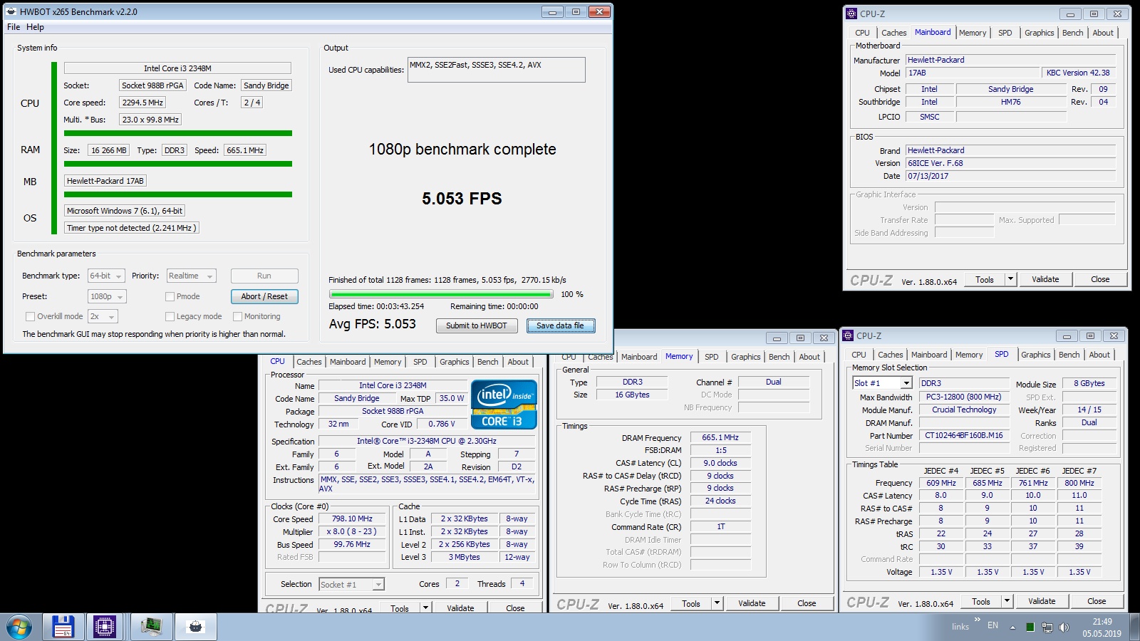Enable the Overkill mode checkbox
Image resolution: width=1140 pixels, height=641 pixels.
click(x=30, y=316)
